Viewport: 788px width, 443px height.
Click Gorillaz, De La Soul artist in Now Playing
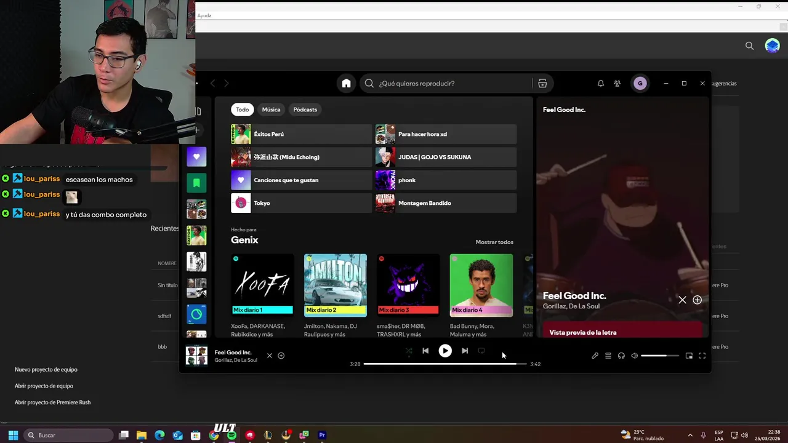coord(571,306)
